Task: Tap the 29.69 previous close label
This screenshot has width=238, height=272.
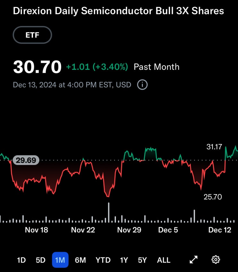Action: coord(26,160)
